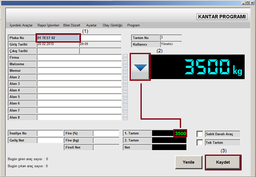The height and width of the screenshot is (177, 256).
Task: Click the Alan 8 input field
Action: click(x=79, y=117)
